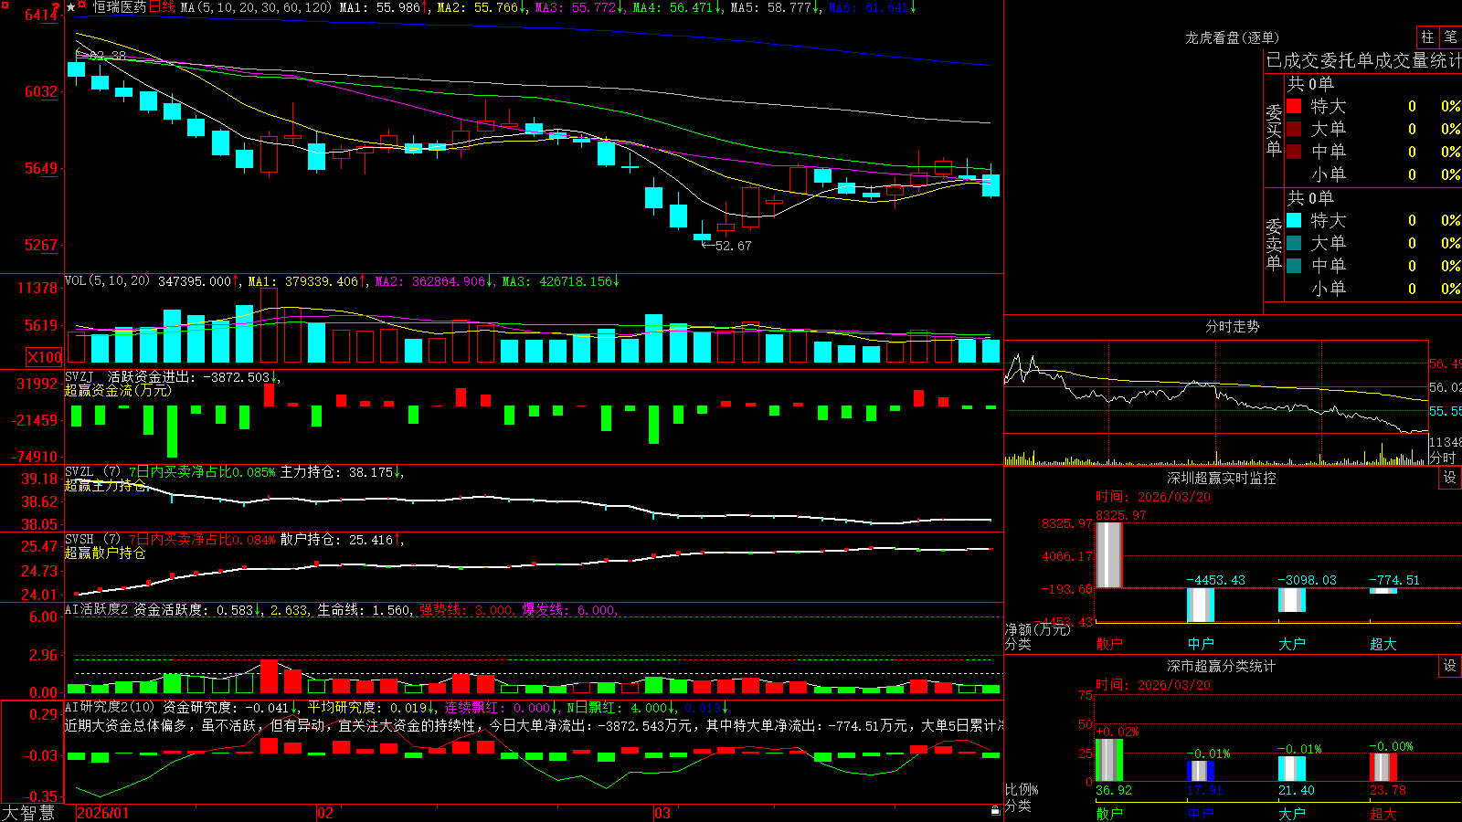Image resolution: width=1462 pixels, height=822 pixels.
Task: Click the dark red 中单 buy order swatch
Action: pos(1294,152)
